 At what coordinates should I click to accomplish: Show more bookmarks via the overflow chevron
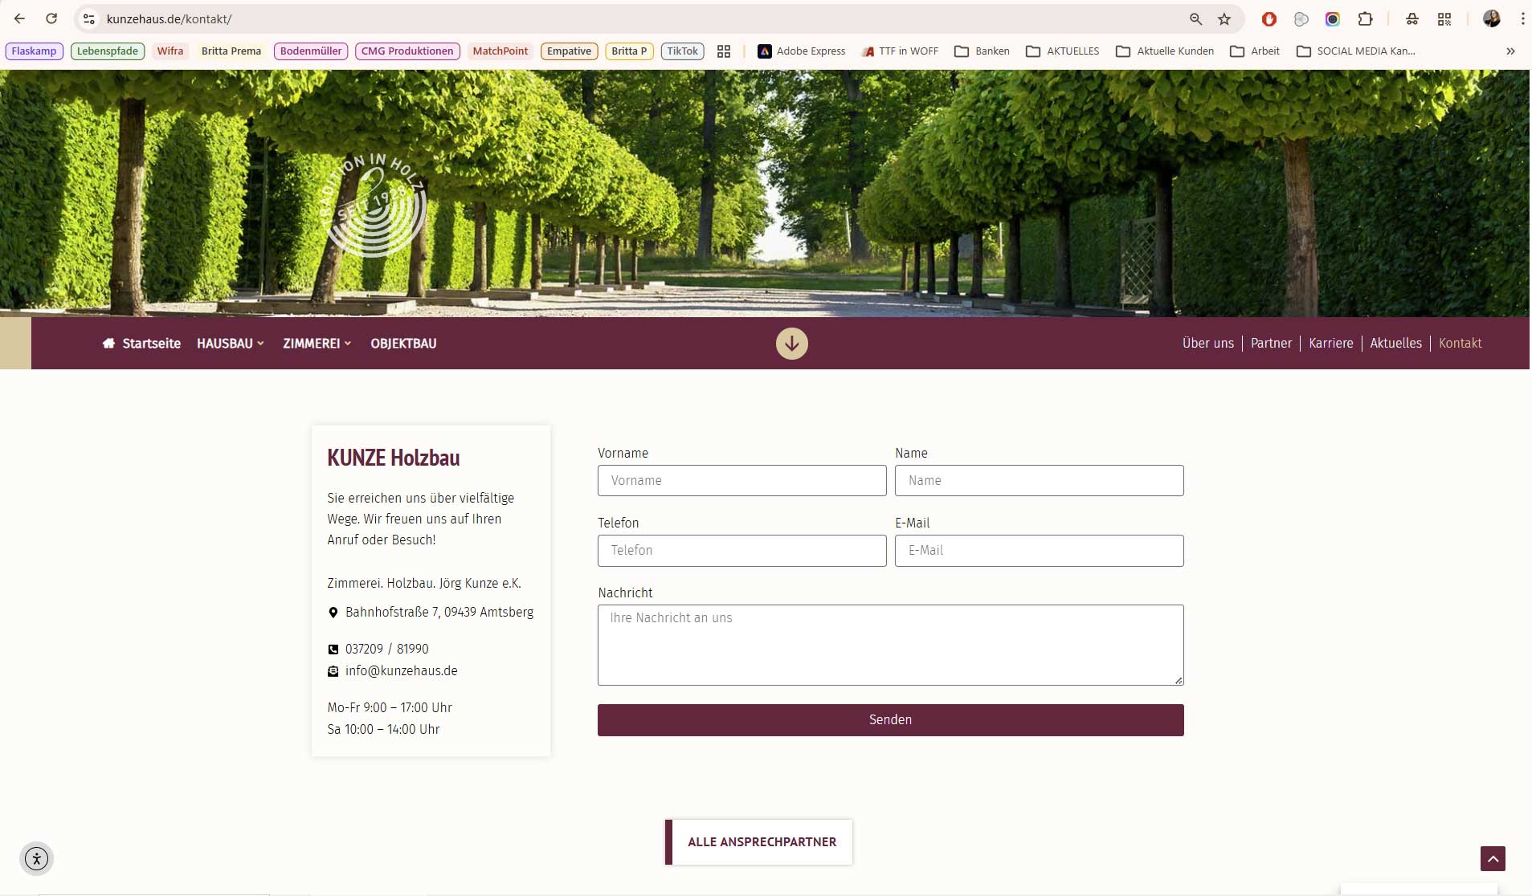click(1510, 51)
